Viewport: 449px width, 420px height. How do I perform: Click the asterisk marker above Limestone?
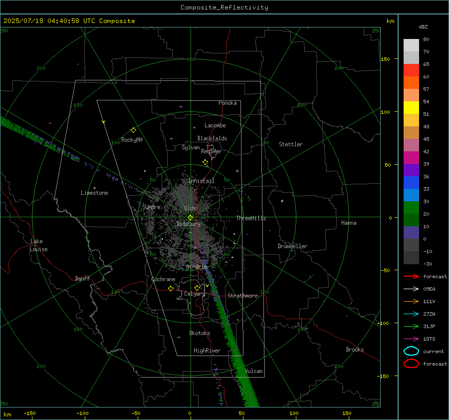(94, 188)
